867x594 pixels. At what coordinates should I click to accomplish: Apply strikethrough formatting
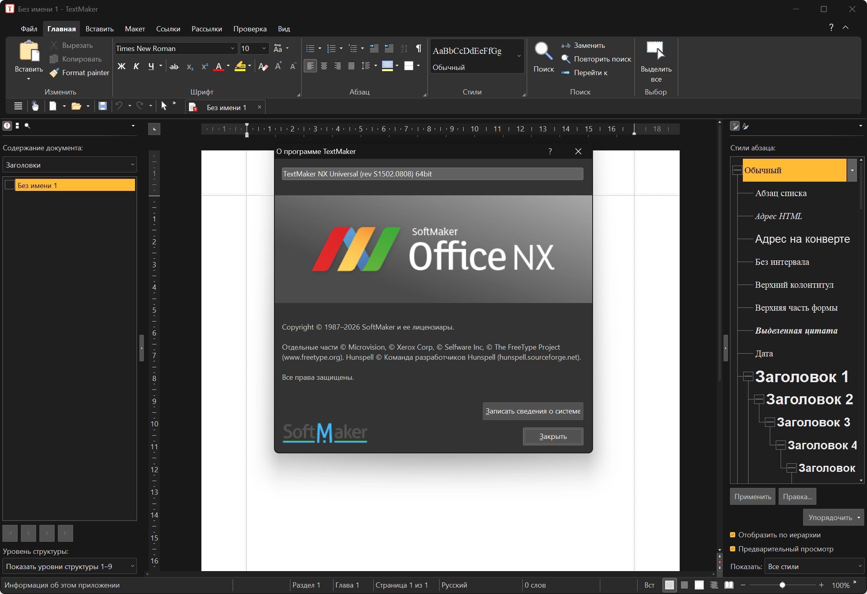point(174,67)
